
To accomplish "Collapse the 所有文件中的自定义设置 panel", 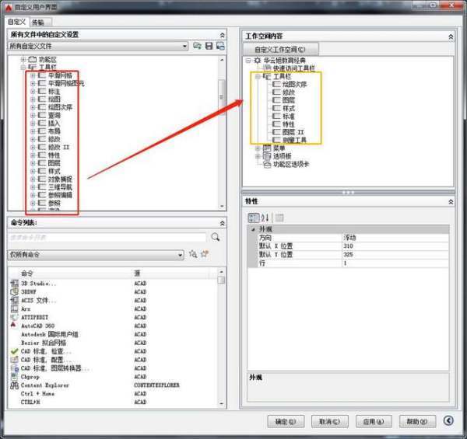I will (x=222, y=35).
